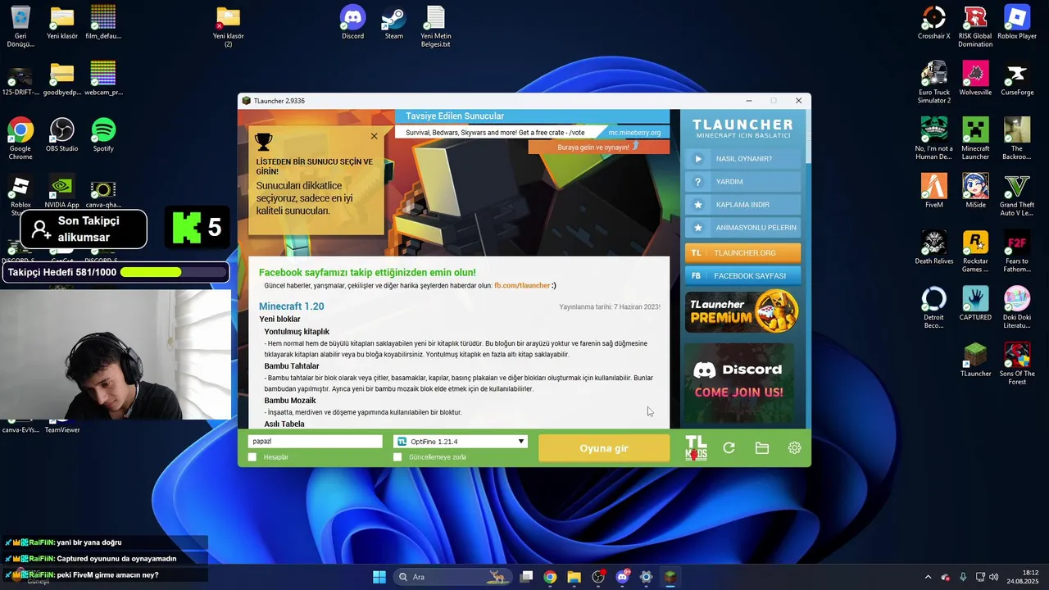This screenshot has height=590, width=1049.
Task: Open the YARDIM sidebar item
Action: [x=742, y=182]
